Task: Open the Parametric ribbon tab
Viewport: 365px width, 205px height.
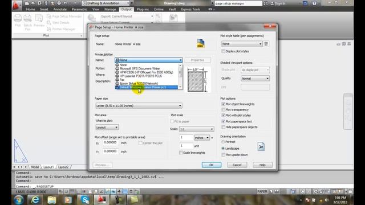Action: (79, 9)
